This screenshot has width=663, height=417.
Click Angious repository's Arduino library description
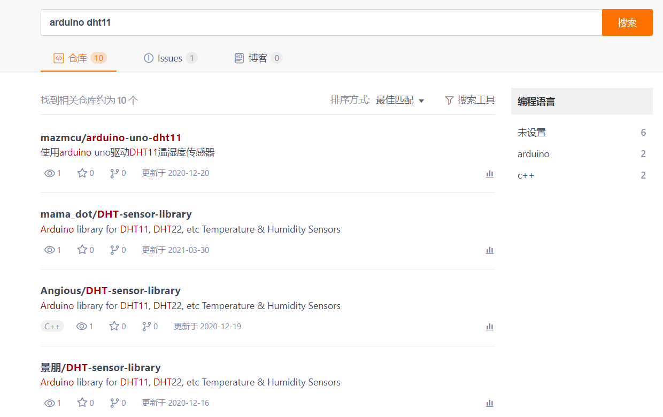tap(190, 306)
